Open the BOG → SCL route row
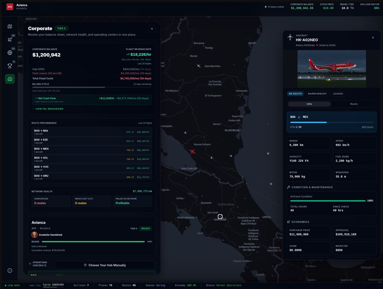This screenshot has width=383, height=289. coord(92,159)
